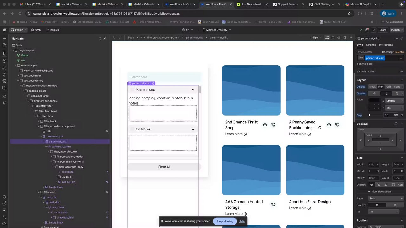Click the Search here input field
This screenshot has width=406, height=228.
[x=164, y=77]
